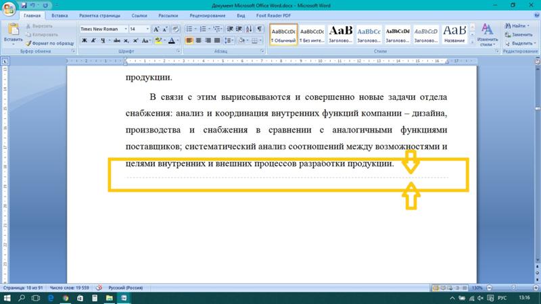Justify the paragraph text
541x304 pixels.
(217, 41)
